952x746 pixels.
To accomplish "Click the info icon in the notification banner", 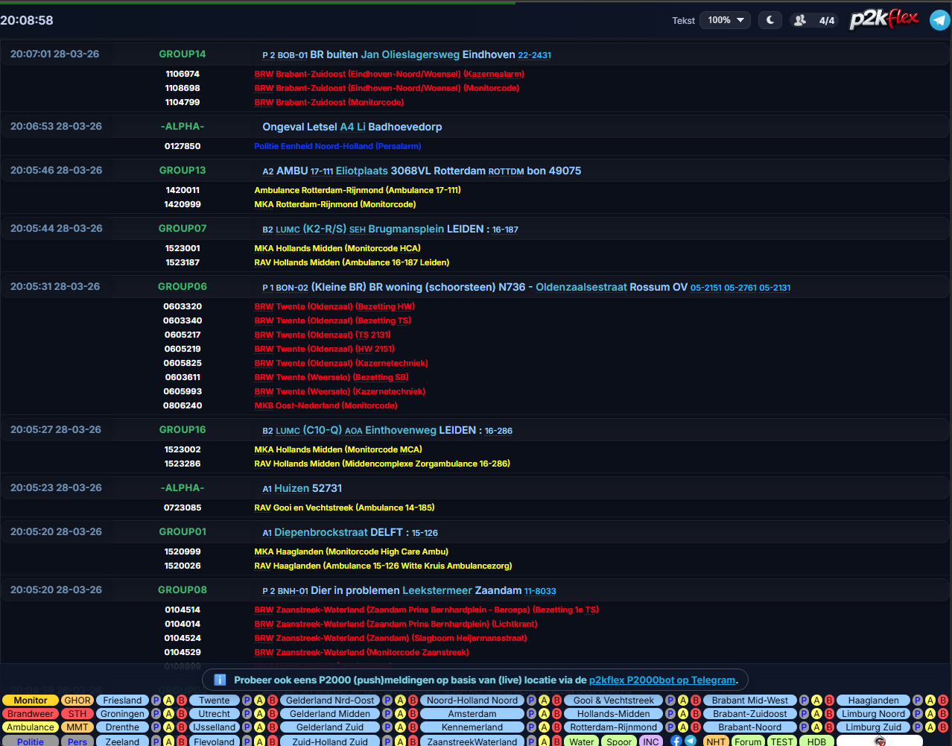I will 220,680.
